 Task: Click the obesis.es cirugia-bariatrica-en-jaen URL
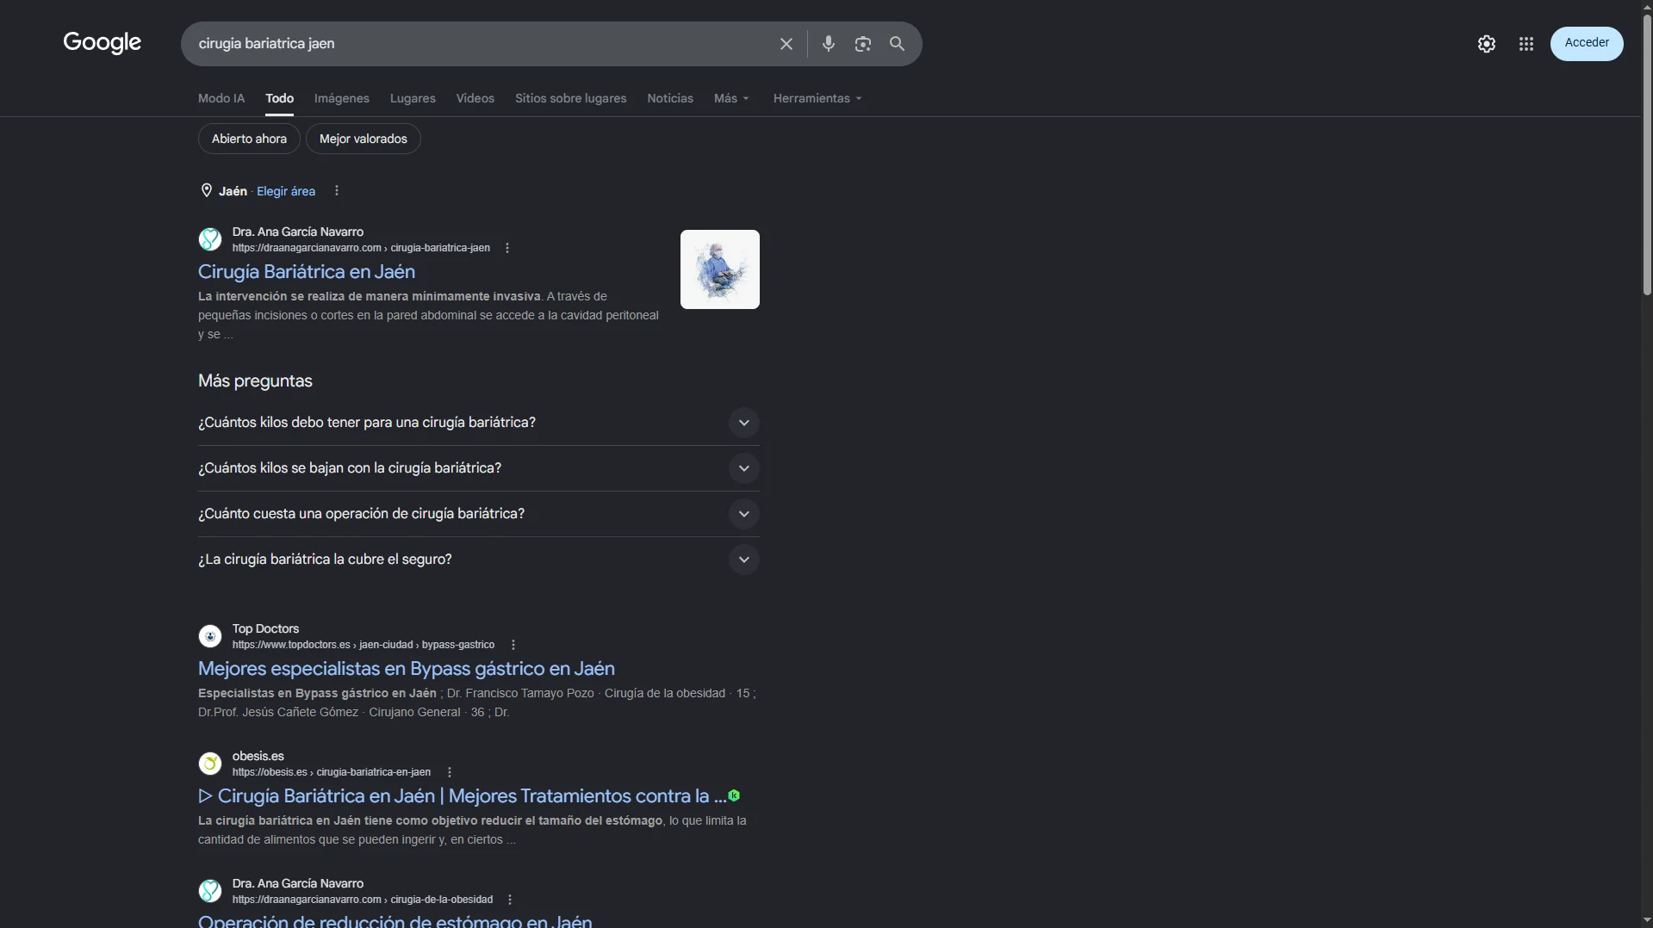point(332,772)
